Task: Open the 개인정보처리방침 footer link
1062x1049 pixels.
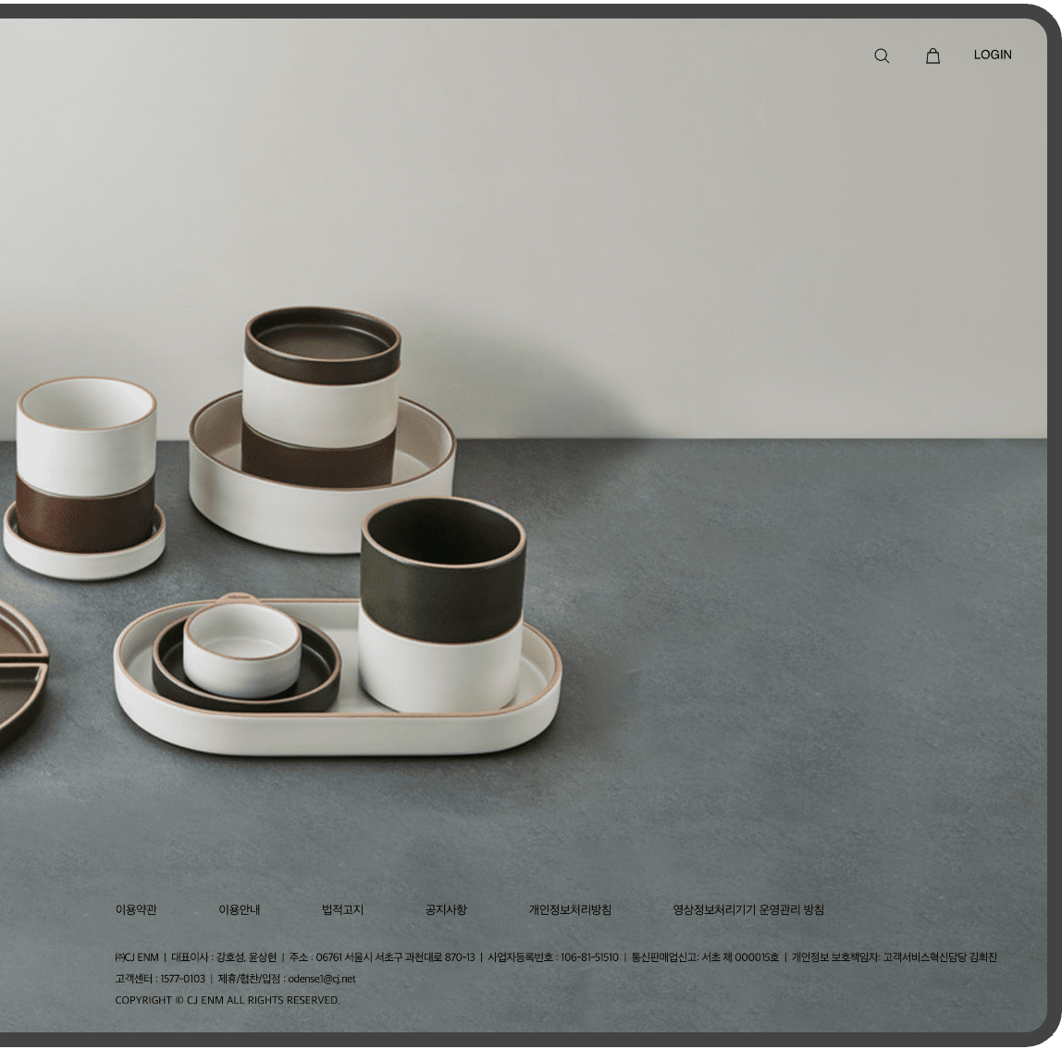Action: (x=570, y=909)
